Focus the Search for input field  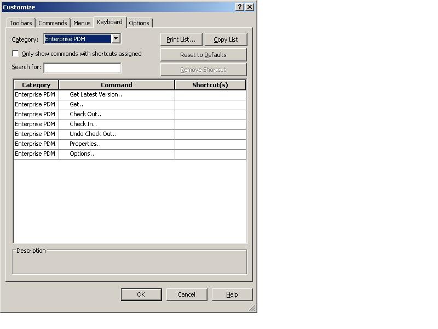pyautogui.click(x=83, y=68)
